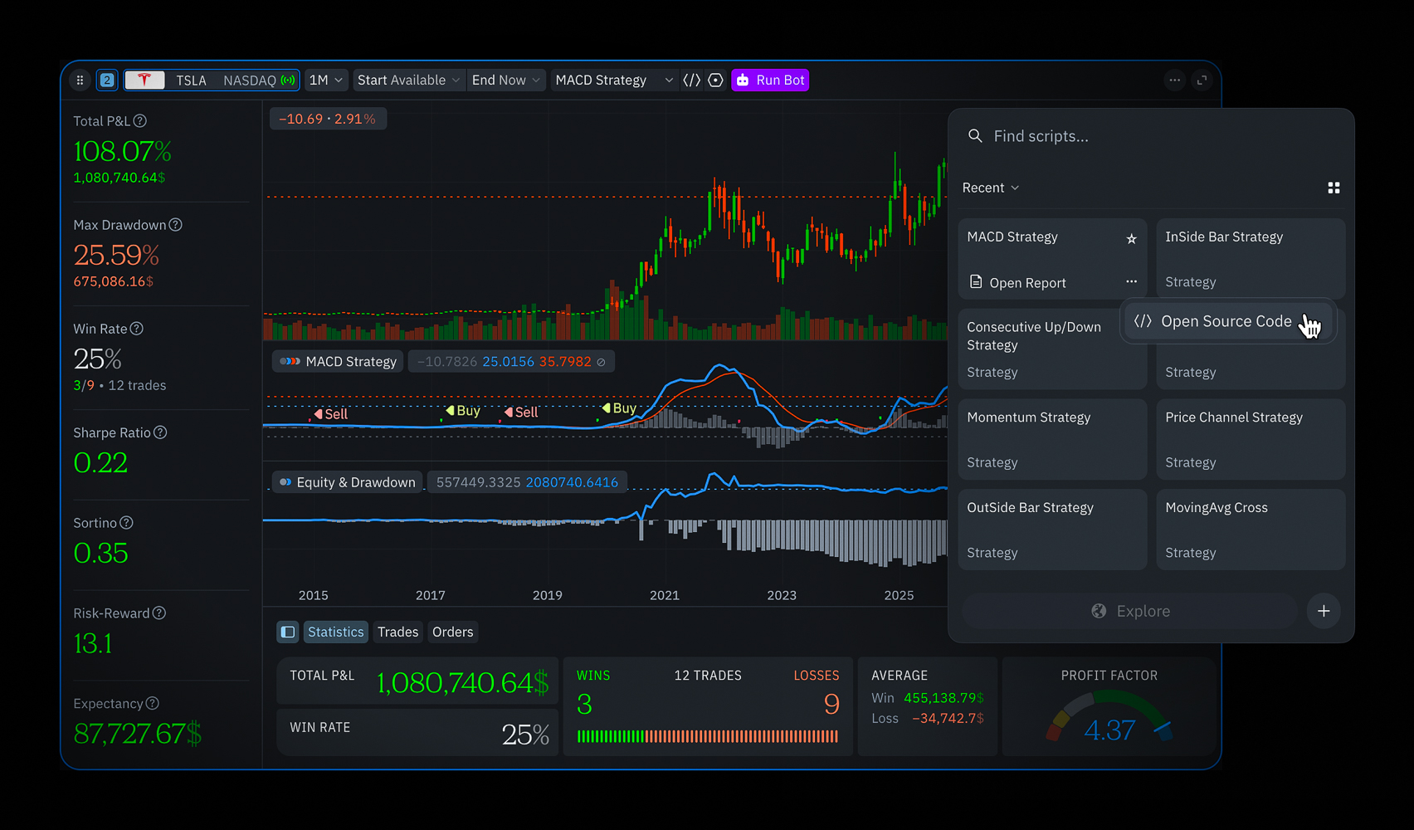Open three-dot menu on MACD Strategy card
Image resolution: width=1414 pixels, height=830 pixels.
[x=1131, y=281]
